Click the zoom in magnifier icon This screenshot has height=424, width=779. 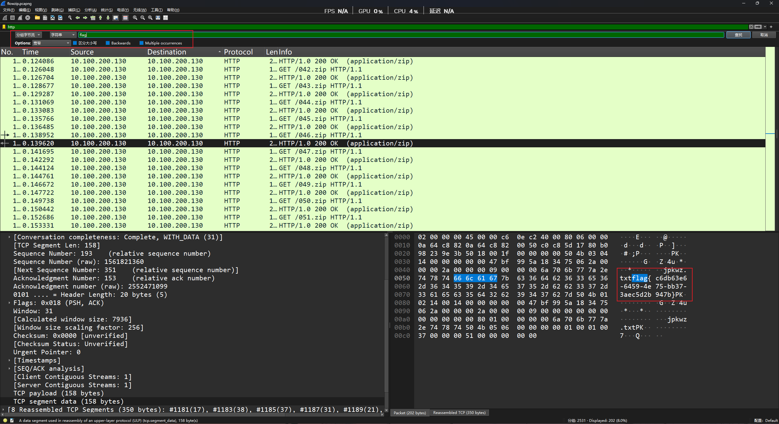point(135,18)
